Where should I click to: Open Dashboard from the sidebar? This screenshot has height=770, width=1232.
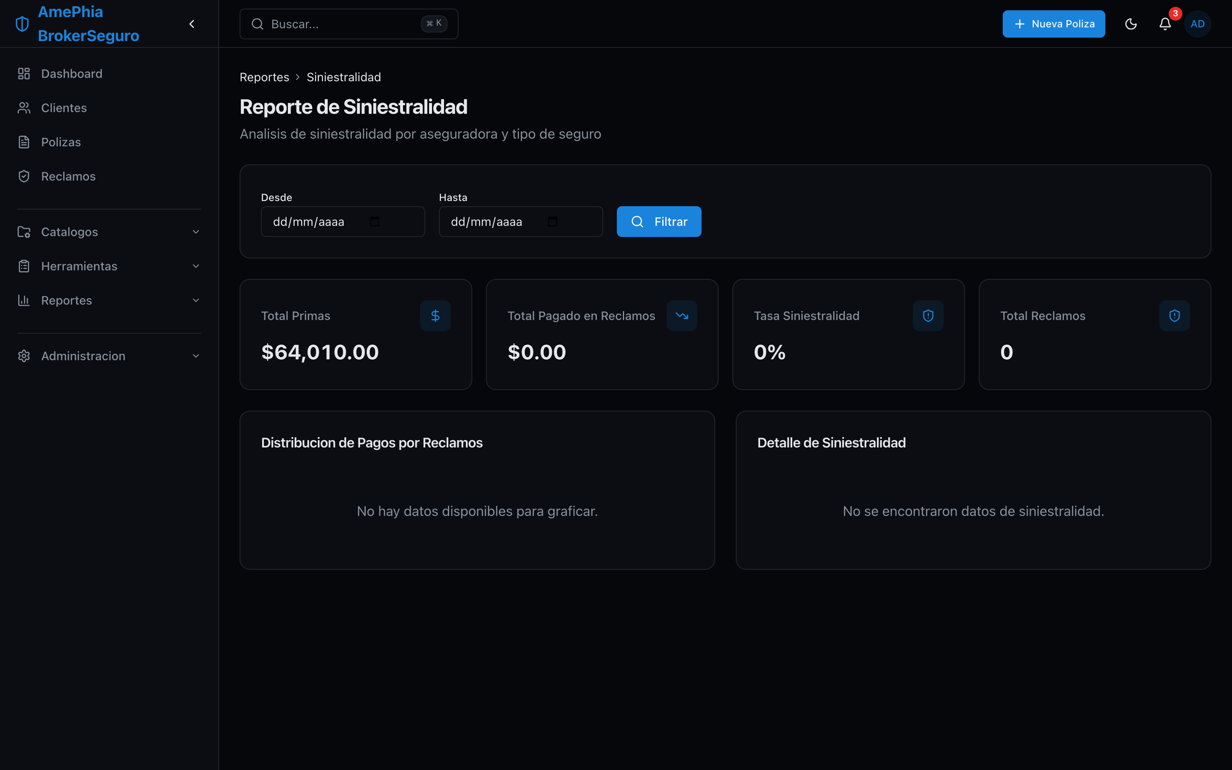click(x=109, y=74)
